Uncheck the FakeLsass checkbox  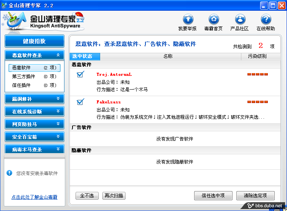click(80, 102)
